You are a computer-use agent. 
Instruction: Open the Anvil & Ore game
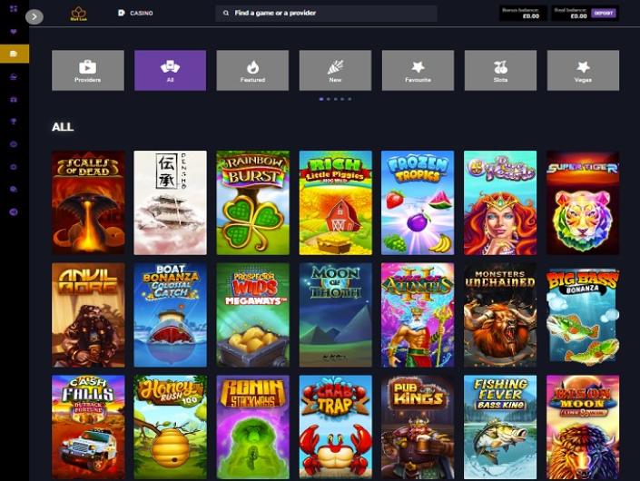coord(88,315)
